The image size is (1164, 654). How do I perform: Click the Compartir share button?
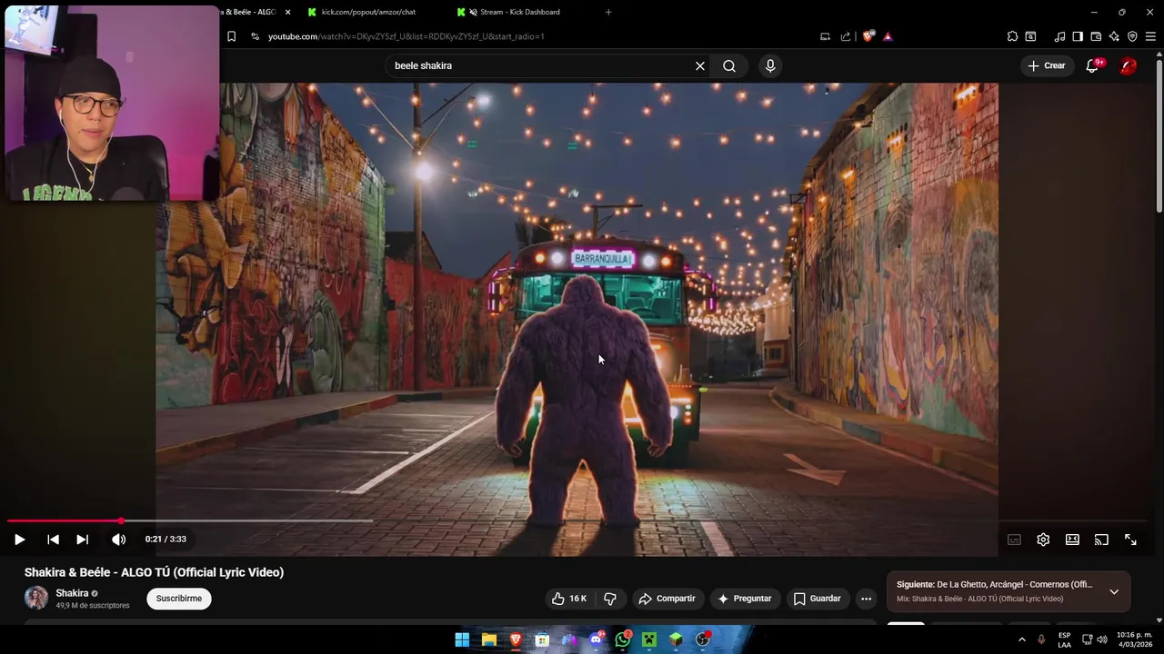tap(667, 599)
